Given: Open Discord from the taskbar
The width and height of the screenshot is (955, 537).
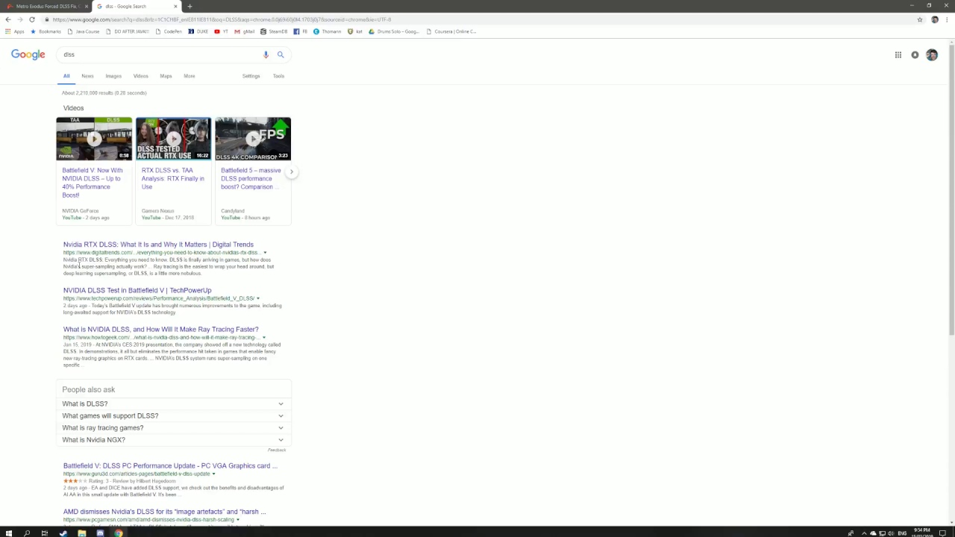Looking at the screenshot, I should (100, 533).
